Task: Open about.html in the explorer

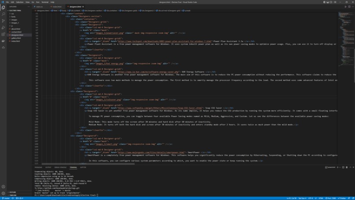Action: [x=15, y=29]
